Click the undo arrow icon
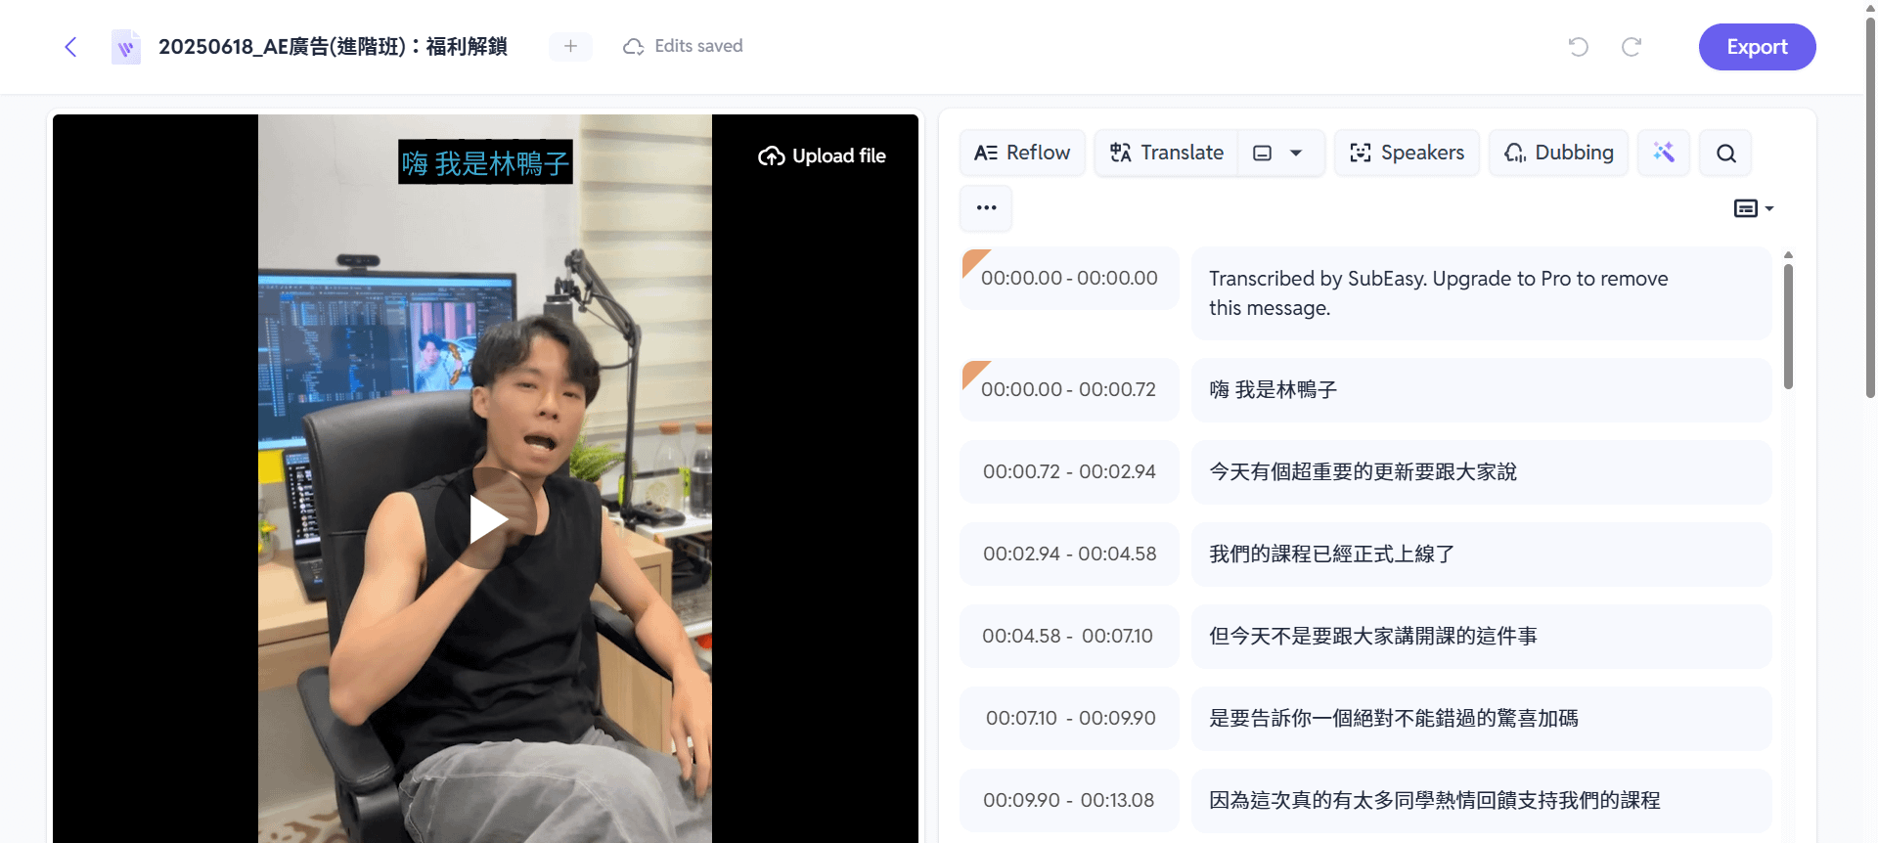1878x843 pixels. tap(1578, 47)
